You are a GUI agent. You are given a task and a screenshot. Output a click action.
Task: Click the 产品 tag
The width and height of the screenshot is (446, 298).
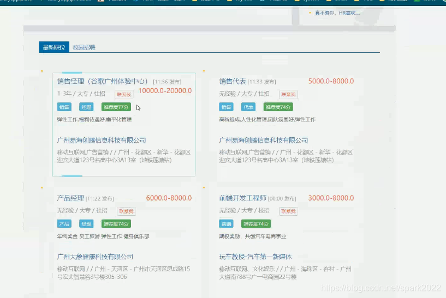64,224
